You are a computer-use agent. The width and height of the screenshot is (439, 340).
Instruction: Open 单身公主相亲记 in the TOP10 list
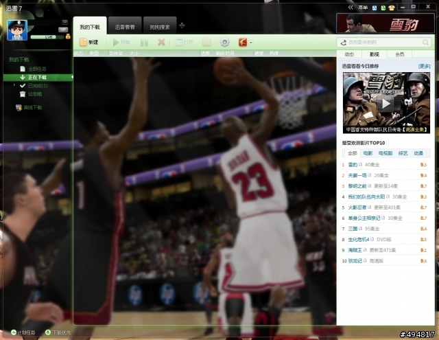[x=364, y=218]
